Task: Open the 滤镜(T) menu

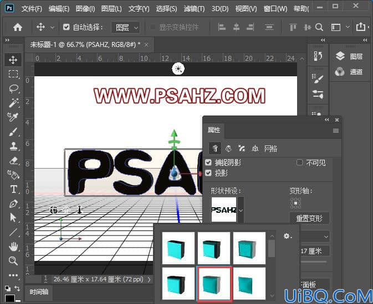Action: tap(194, 9)
